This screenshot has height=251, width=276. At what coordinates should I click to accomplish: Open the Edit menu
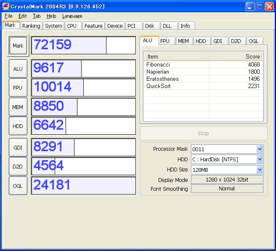23,16
